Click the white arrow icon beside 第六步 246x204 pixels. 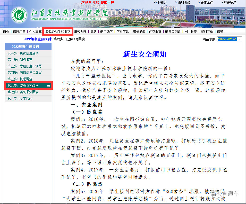click(49, 86)
